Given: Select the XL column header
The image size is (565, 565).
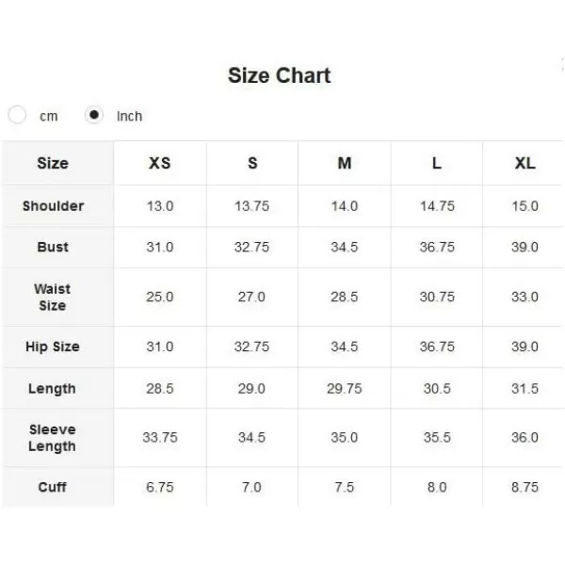Looking at the screenshot, I should tap(525, 163).
